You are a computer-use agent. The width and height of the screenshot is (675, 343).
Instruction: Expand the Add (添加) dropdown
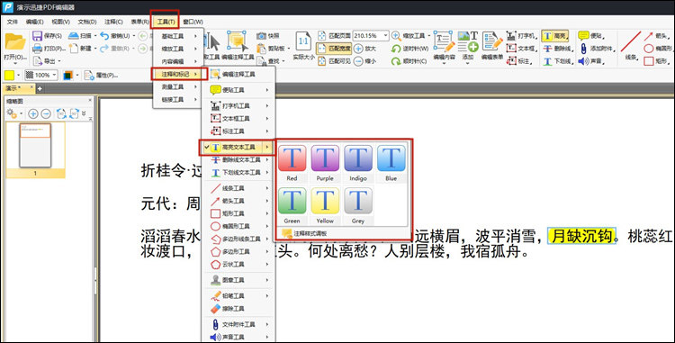tap(468, 64)
